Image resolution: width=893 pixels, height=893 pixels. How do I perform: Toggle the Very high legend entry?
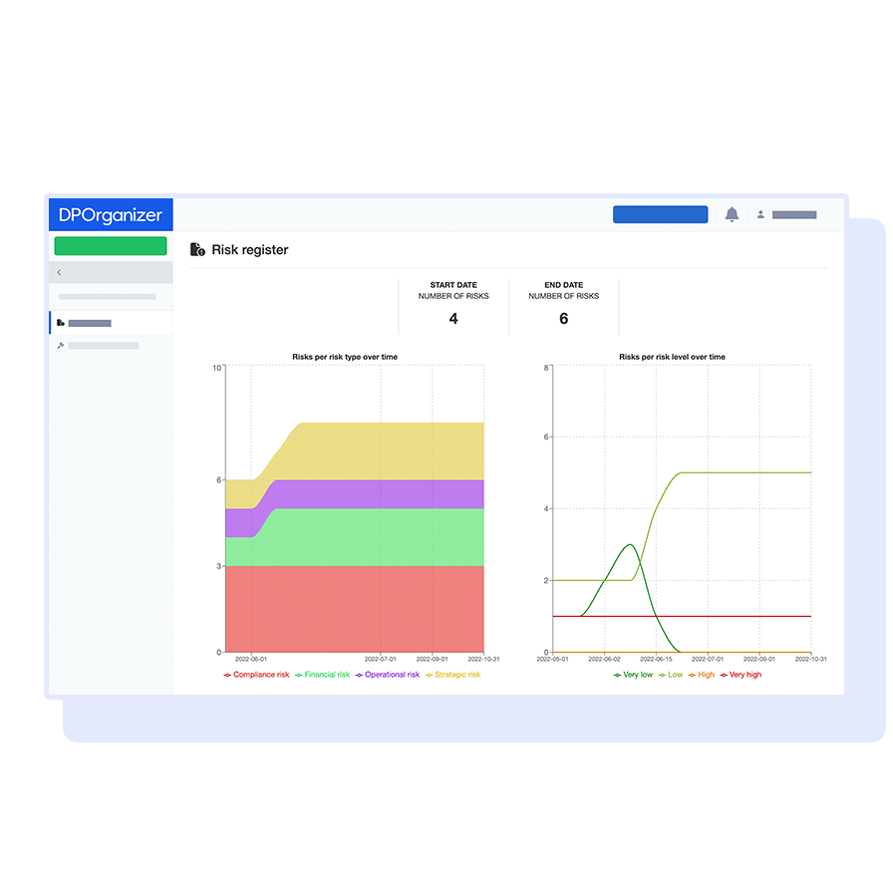739,675
